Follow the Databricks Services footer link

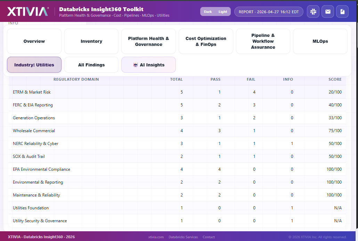pos(183,237)
